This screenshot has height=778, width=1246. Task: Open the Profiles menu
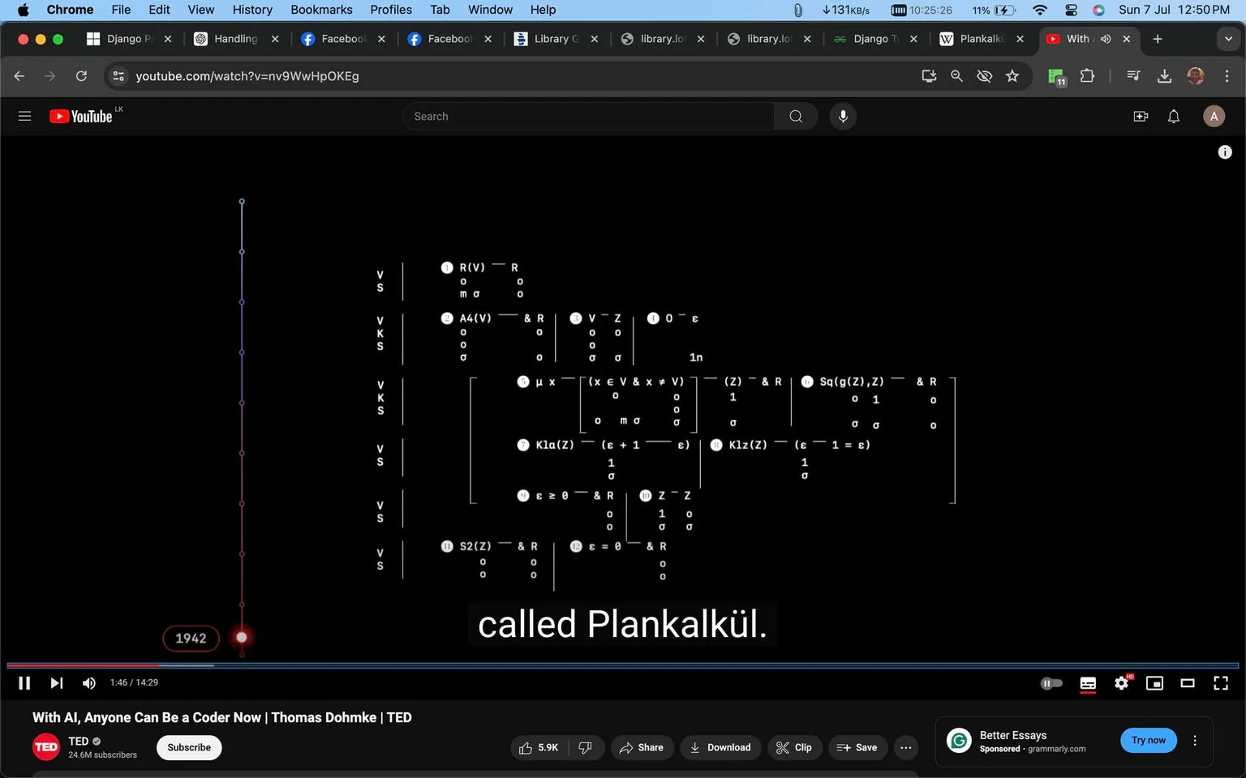coord(391,10)
